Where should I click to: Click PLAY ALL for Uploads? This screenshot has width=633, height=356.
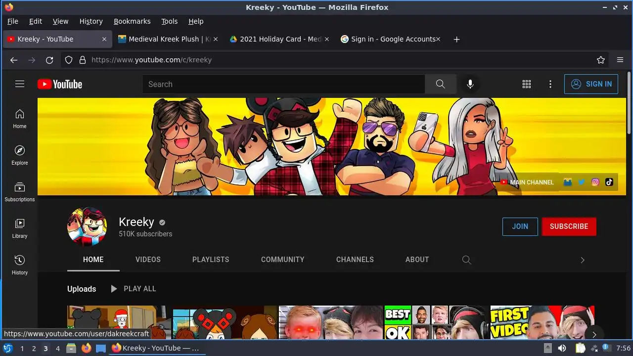click(133, 289)
